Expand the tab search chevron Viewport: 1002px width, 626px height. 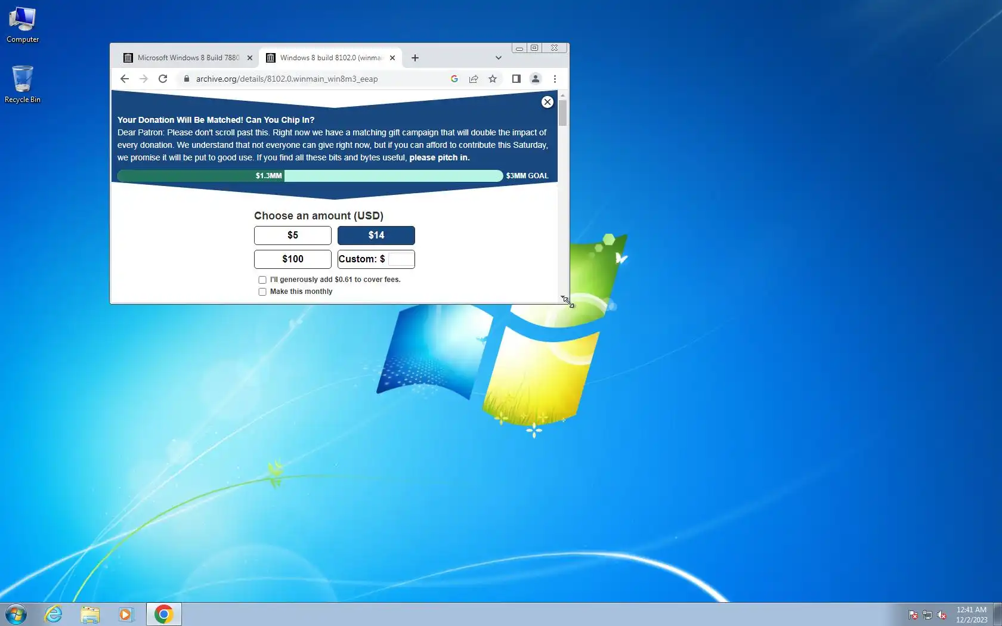tap(499, 58)
